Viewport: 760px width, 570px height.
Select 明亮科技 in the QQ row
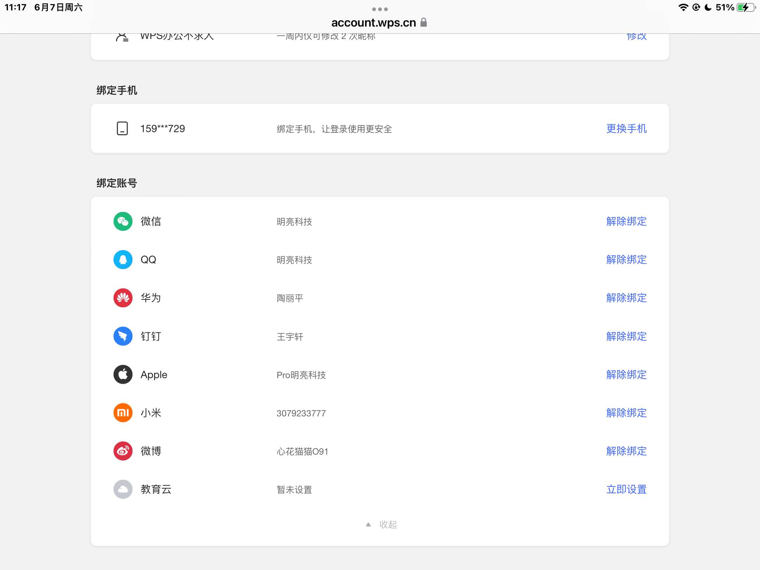pyautogui.click(x=294, y=260)
